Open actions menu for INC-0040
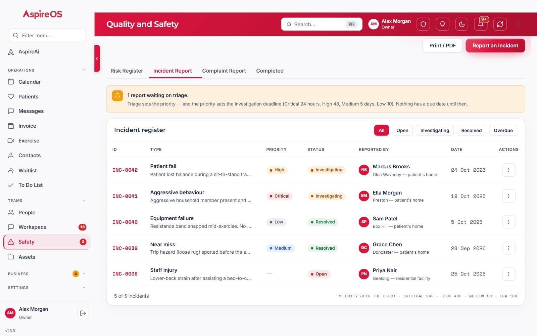Screen dimensions: 537x336 click(508, 222)
